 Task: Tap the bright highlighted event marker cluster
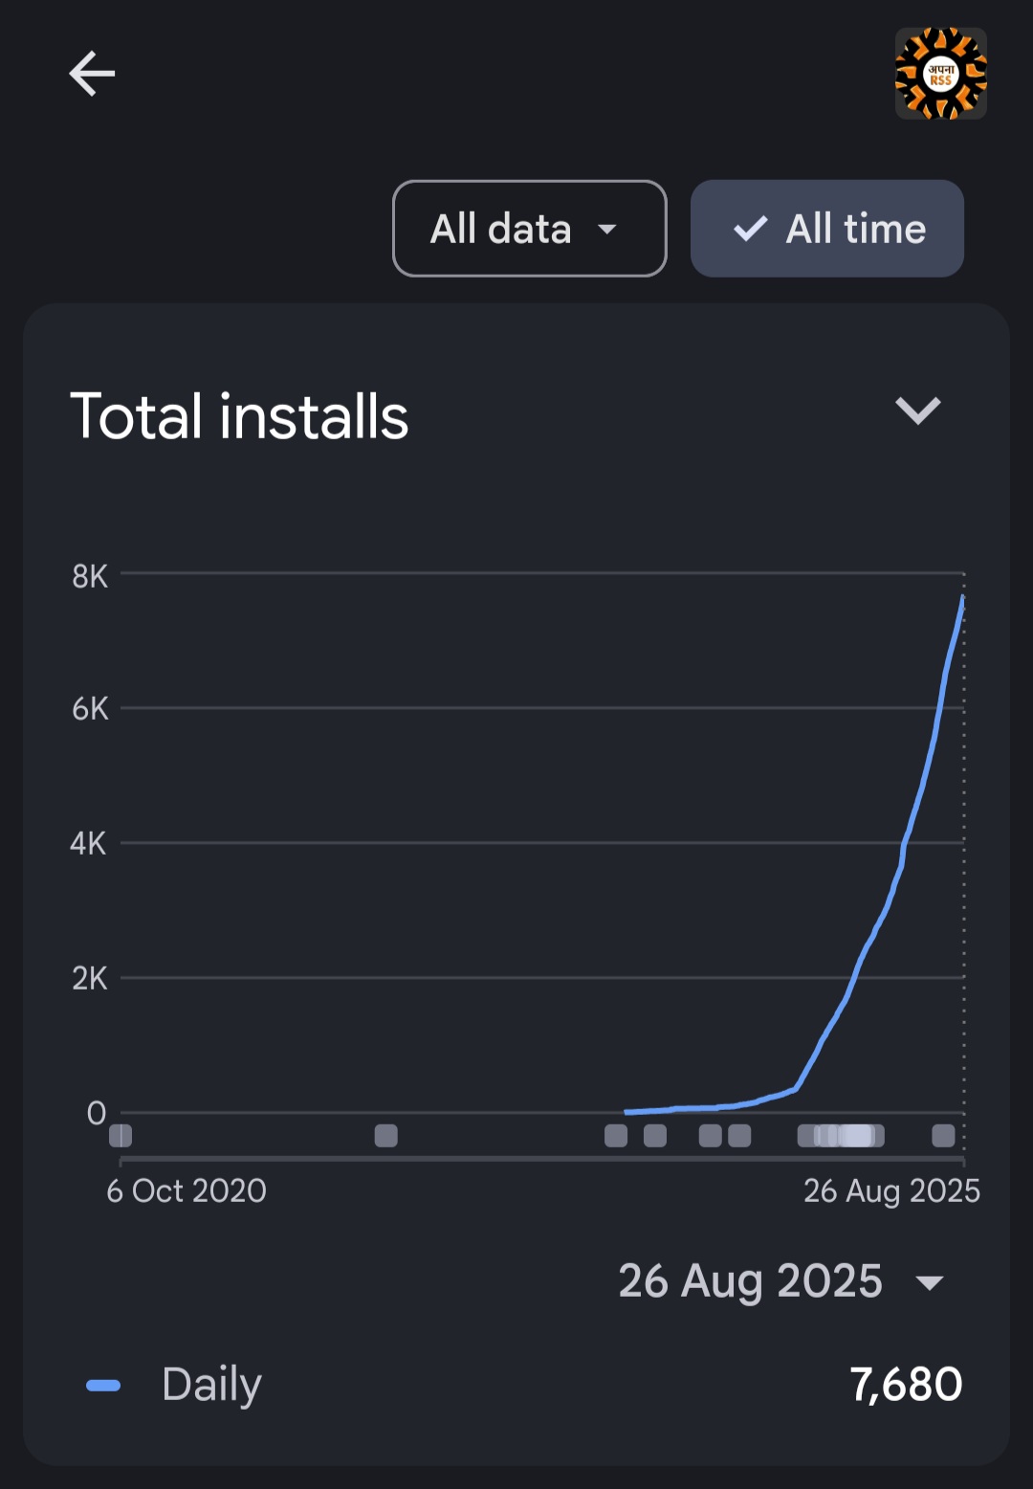point(856,1136)
